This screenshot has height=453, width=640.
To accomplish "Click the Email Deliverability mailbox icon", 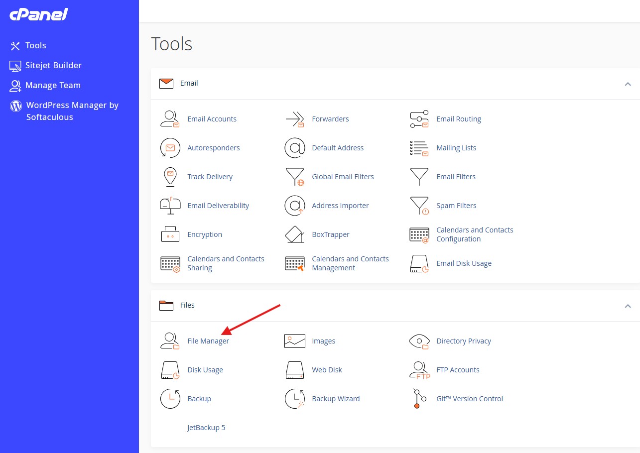I will coord(170,206).
